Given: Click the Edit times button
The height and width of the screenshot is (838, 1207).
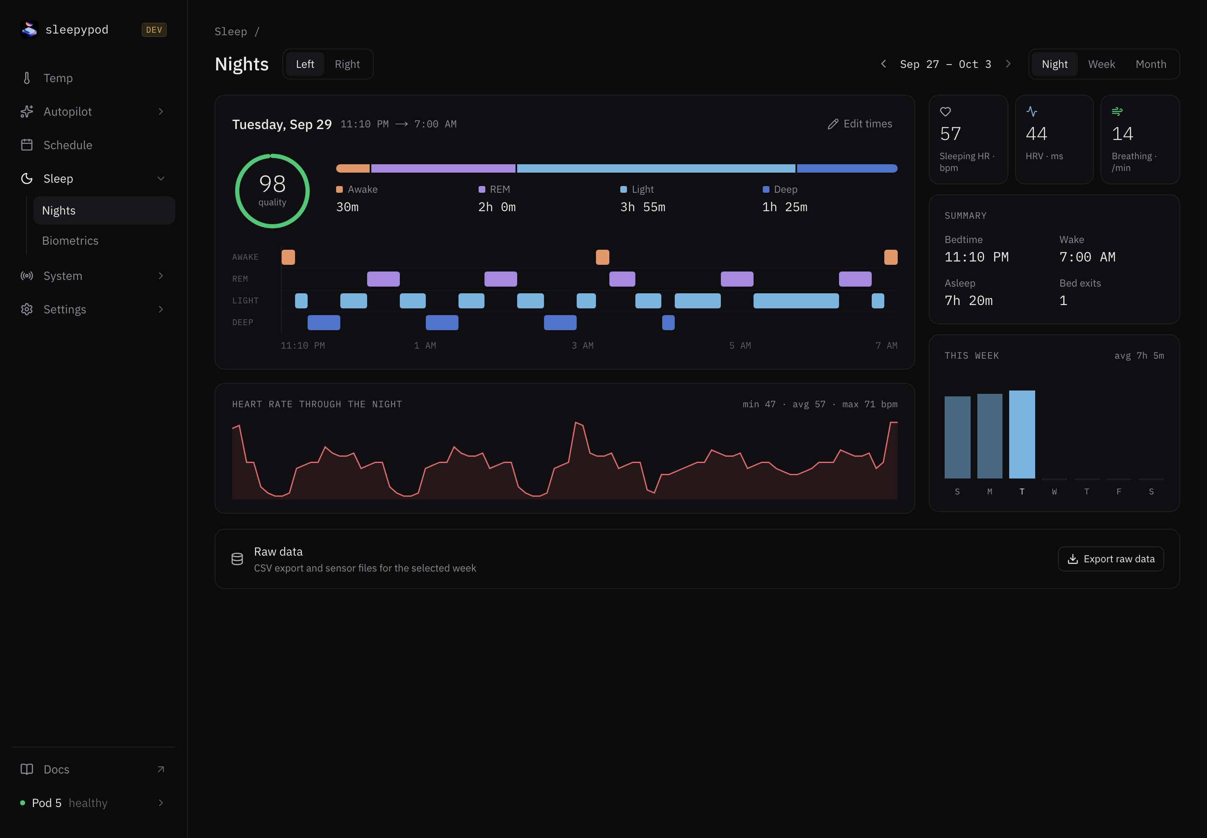Looking at the screenshot, I should click(x=860, y=124).
